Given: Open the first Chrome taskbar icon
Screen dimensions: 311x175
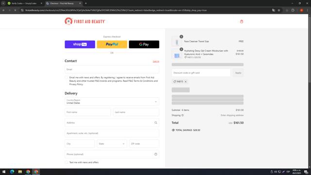Looking at the screenshot, I should click(28, 172).
